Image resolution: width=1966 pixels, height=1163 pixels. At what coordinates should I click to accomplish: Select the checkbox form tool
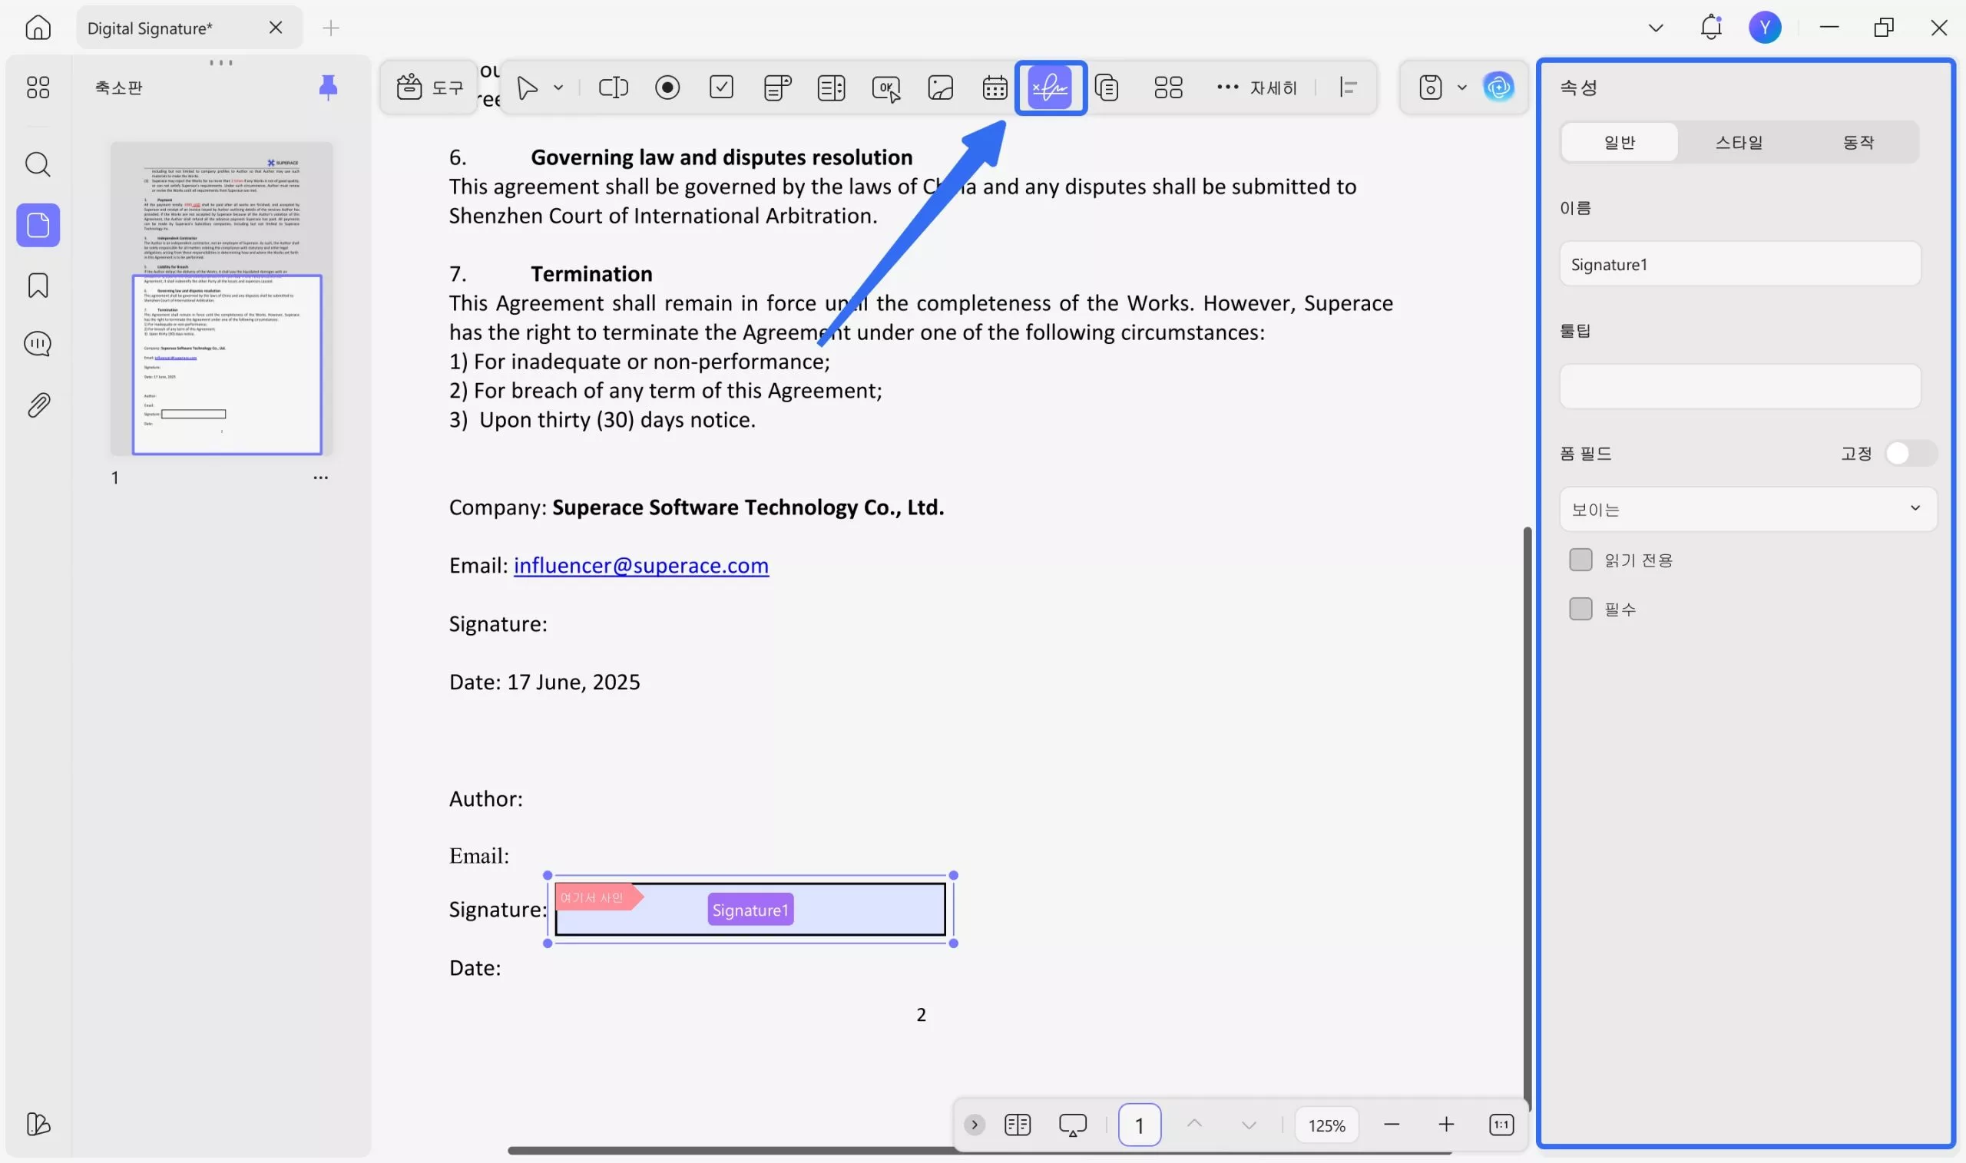[721, 87]
